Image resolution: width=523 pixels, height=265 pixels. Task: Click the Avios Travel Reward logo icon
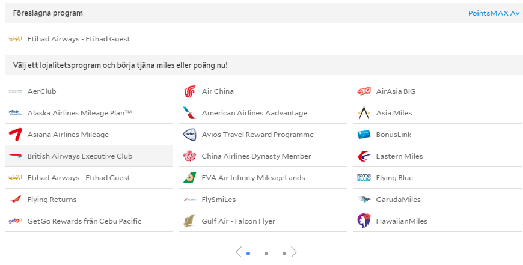coord(189,135)
